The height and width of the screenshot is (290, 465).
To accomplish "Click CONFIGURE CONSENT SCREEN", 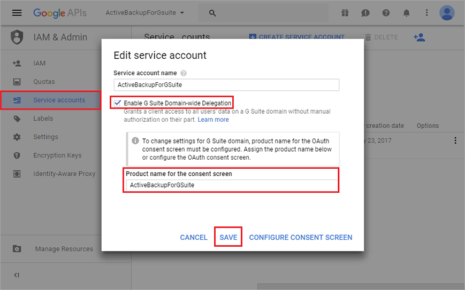I will pos(301,237).
